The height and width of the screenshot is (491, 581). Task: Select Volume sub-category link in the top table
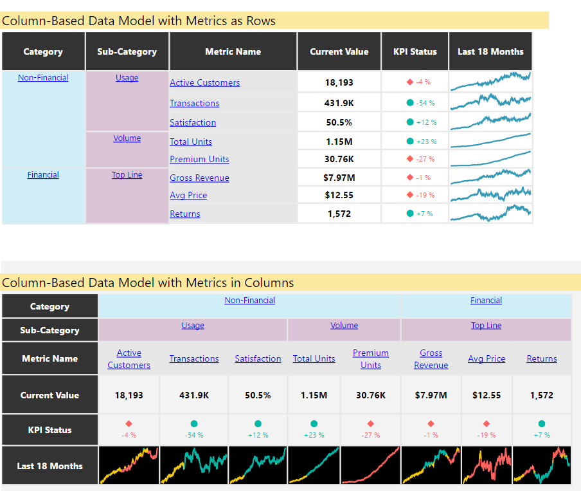(127, 138)
